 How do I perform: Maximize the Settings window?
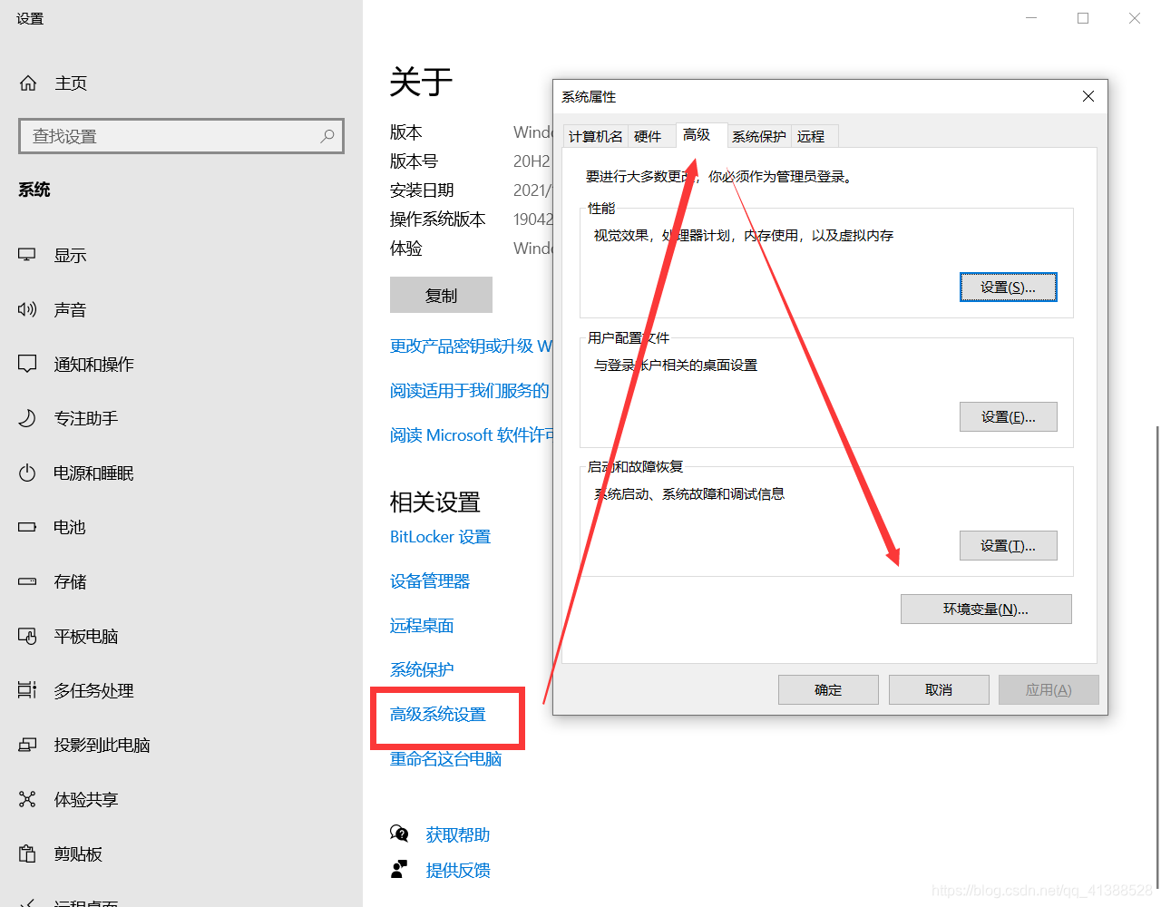click(1083, 18)
